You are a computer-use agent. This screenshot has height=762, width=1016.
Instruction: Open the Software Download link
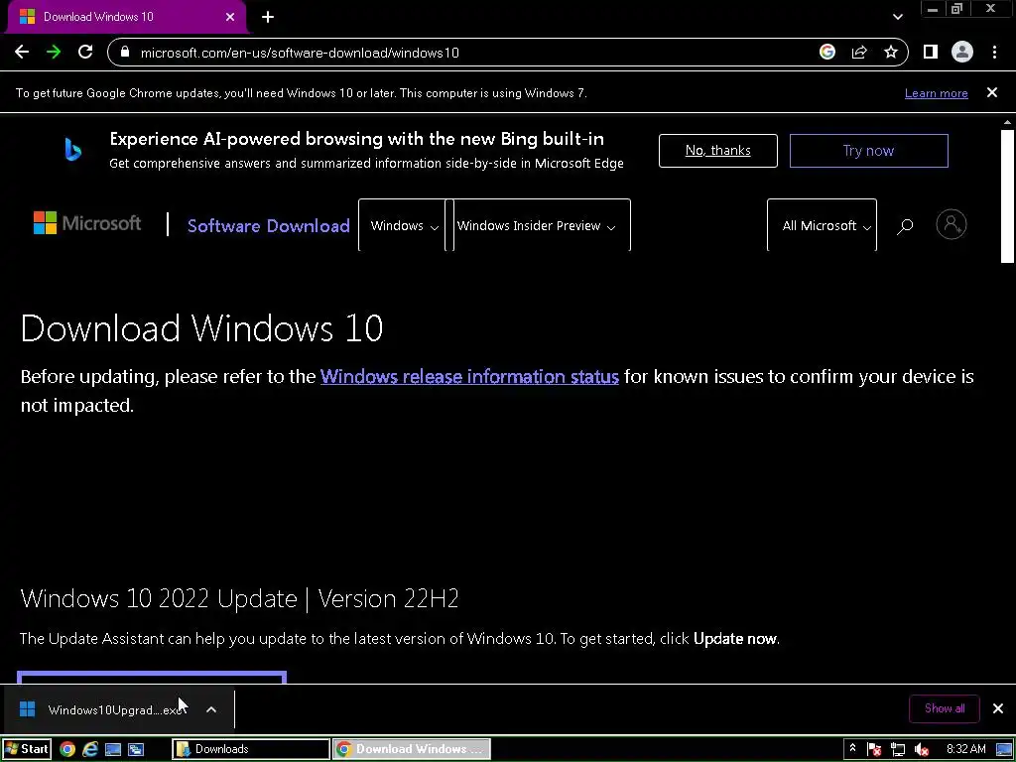(268, 225)
